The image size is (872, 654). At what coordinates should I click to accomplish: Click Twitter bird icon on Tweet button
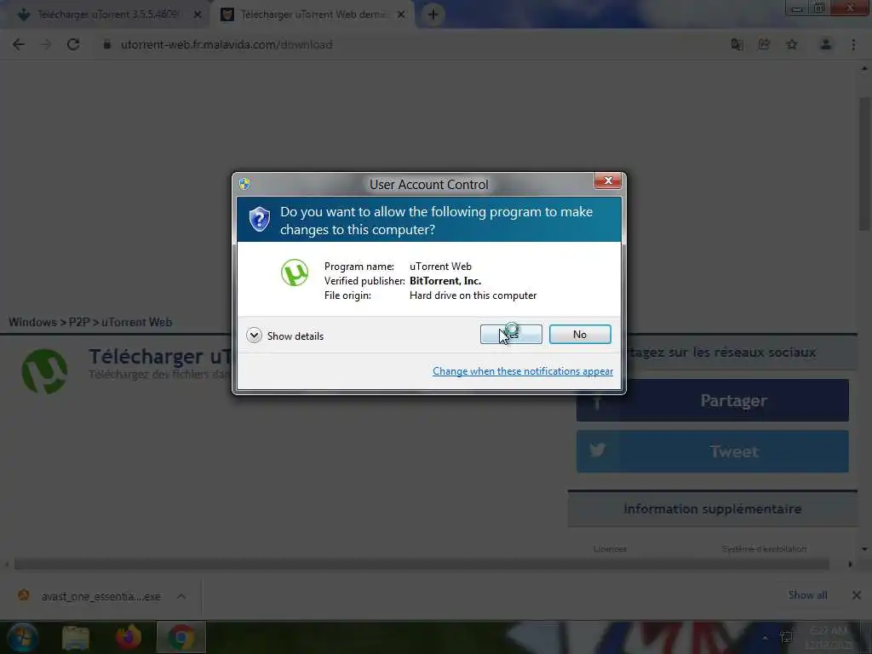coord(597,450)
